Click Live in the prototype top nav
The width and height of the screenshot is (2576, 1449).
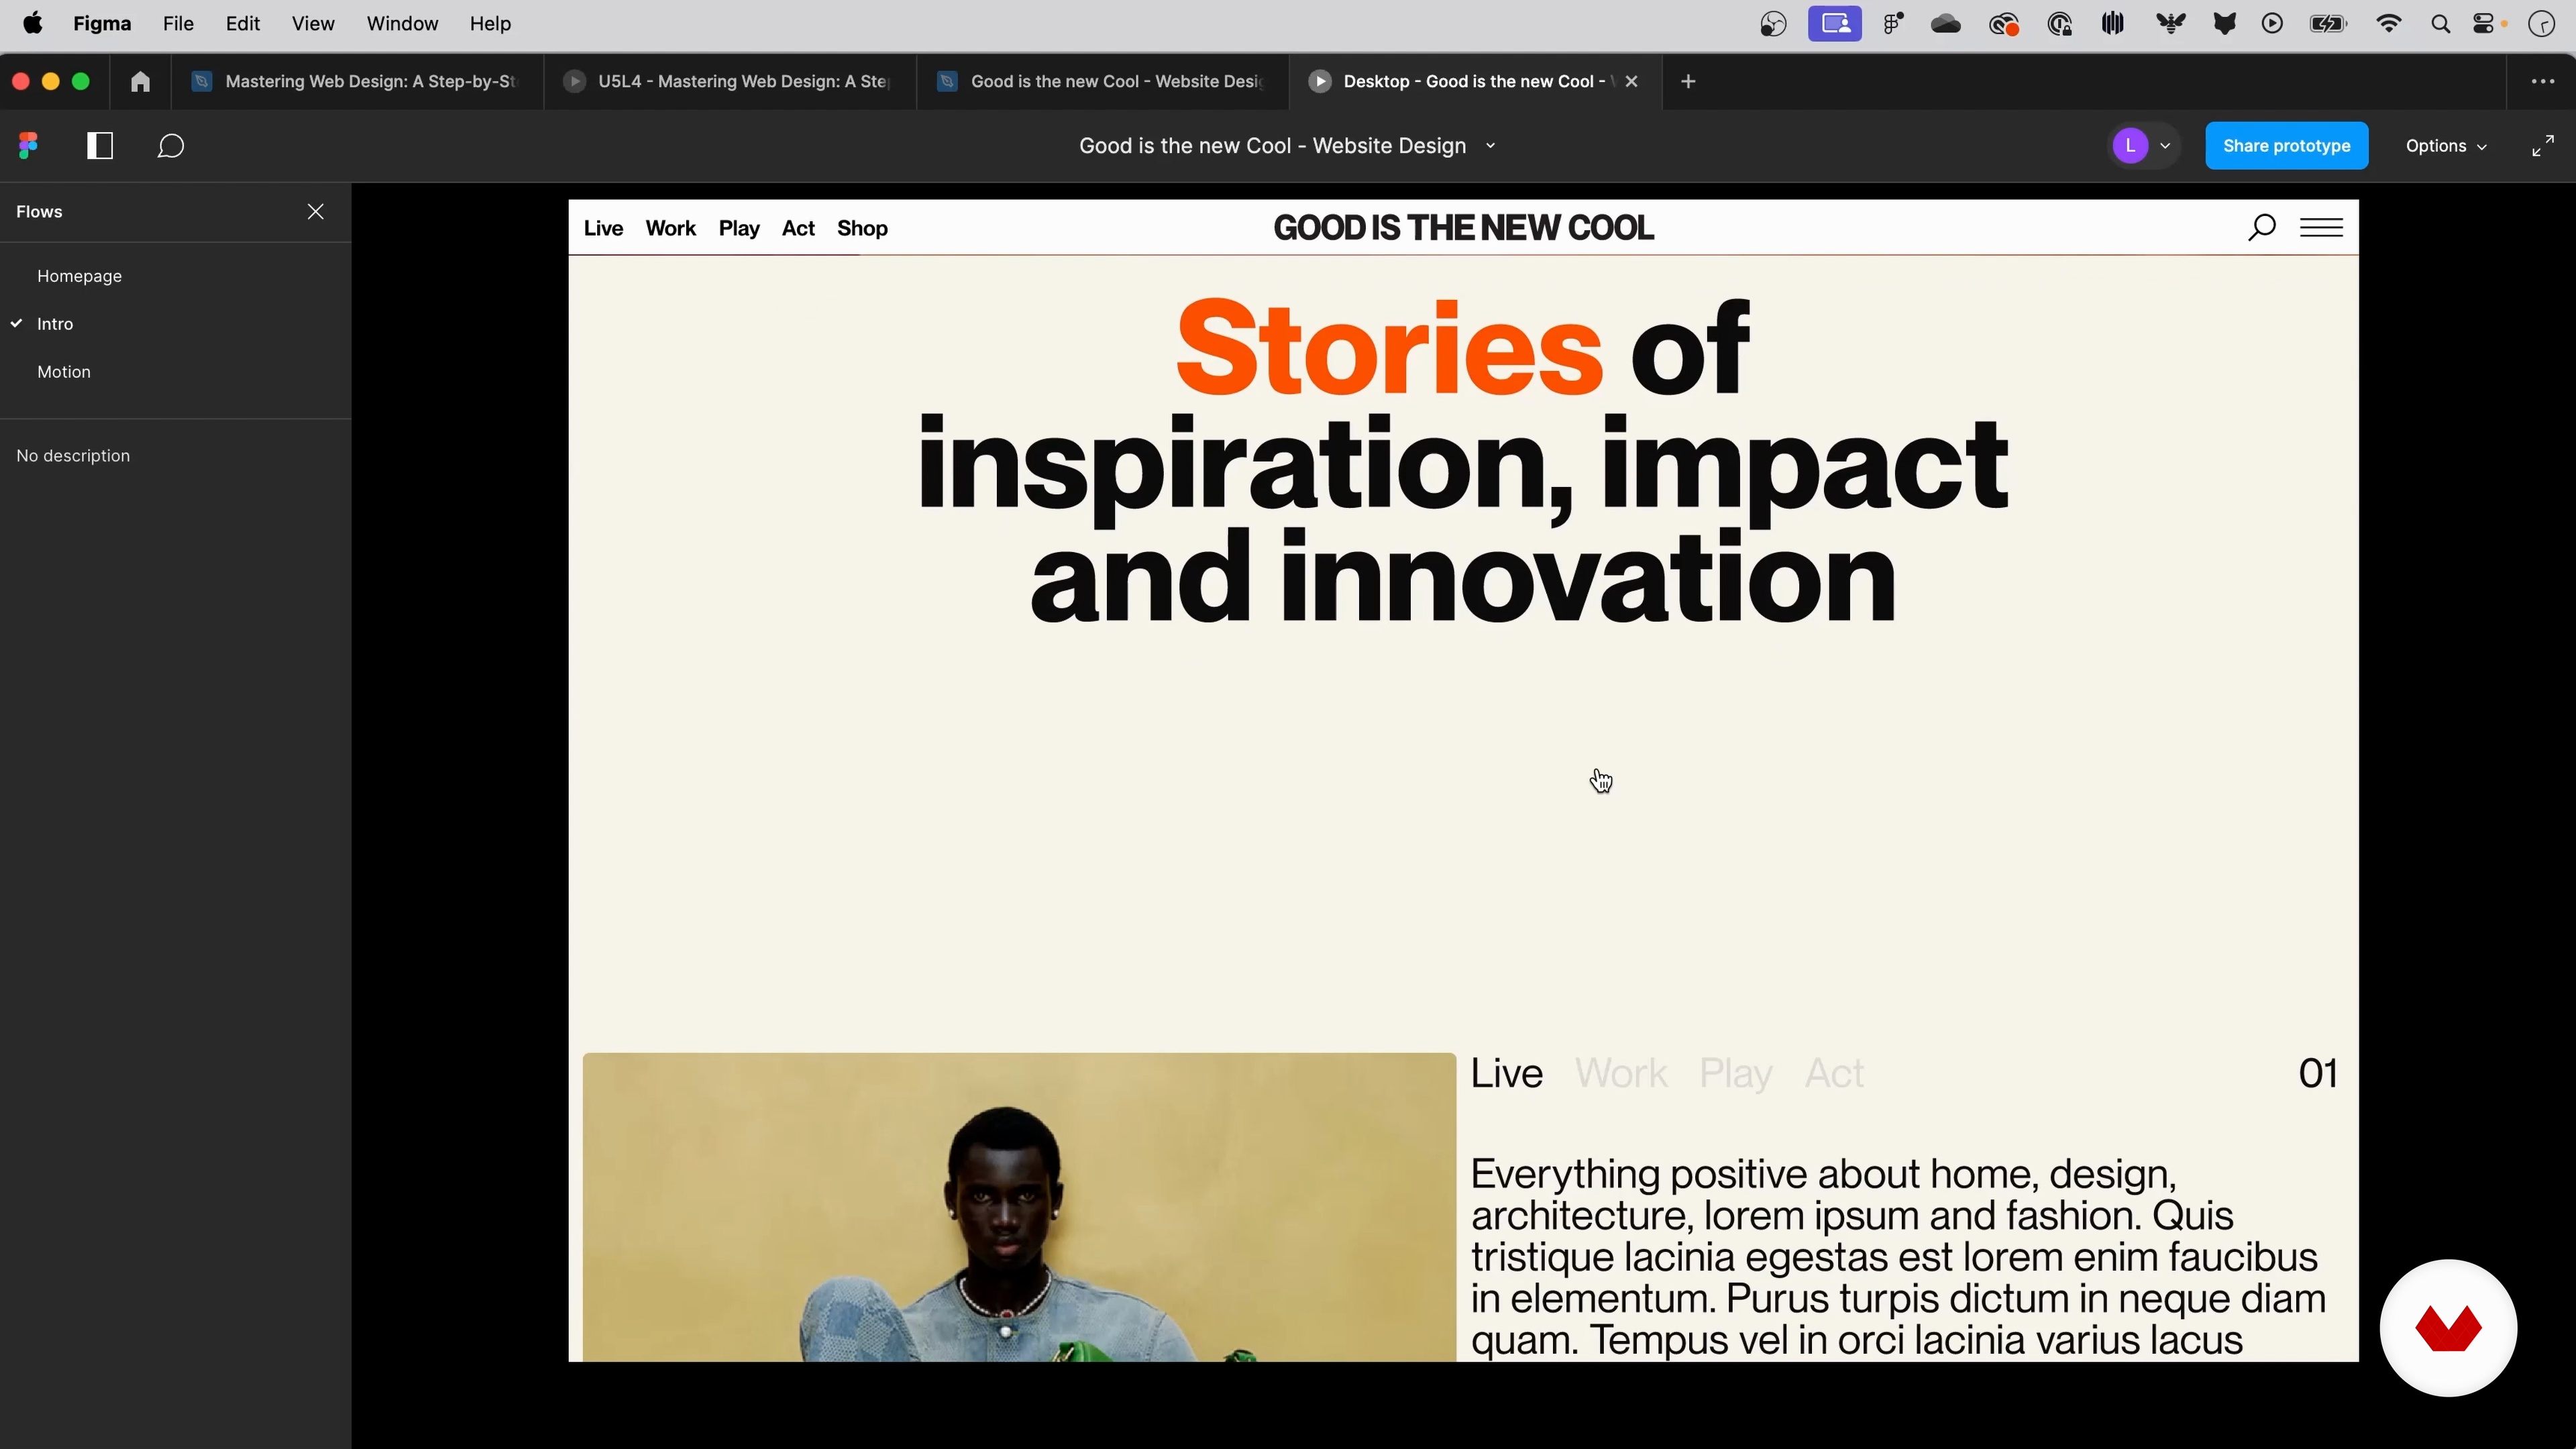pyautogui.click(x=603, y=229)
